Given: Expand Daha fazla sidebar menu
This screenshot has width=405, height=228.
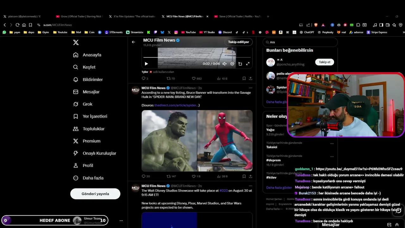Looking at the screenshot, I should pyautogui.click(x=88, y=178).
